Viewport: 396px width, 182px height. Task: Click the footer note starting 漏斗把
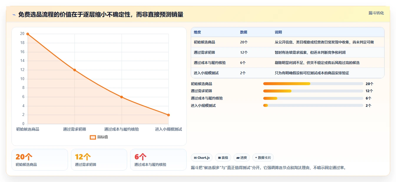(269, 168)
